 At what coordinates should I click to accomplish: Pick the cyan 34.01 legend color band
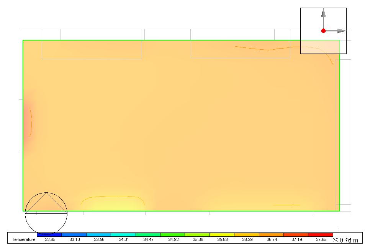click(123, 235)
